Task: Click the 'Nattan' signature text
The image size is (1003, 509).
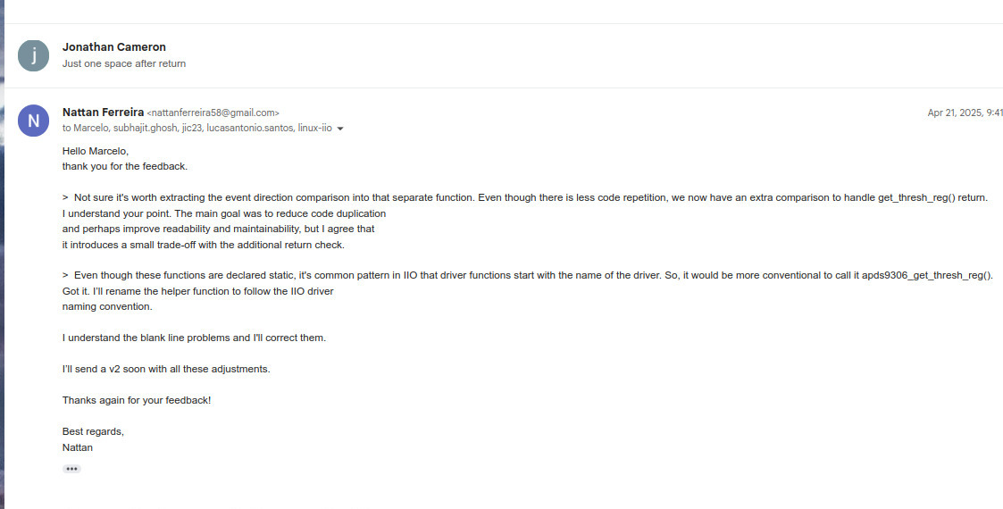Action: pos(78,447)
